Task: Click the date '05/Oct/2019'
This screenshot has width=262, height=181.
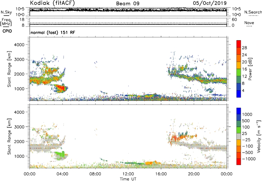Action: point(210,3)
